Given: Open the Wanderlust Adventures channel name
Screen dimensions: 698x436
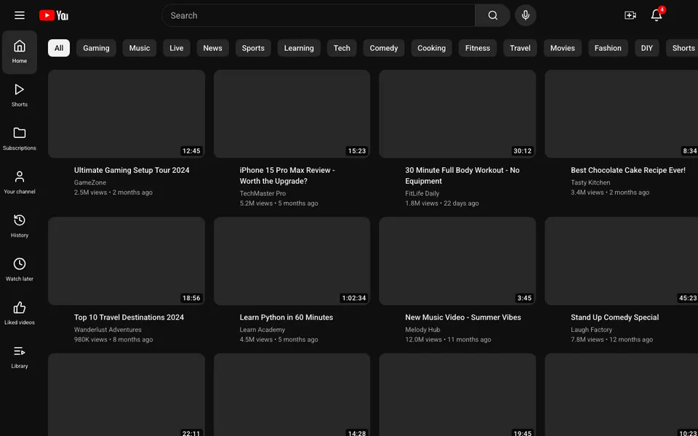Looking at the screenshot, I should pos(108,330).
